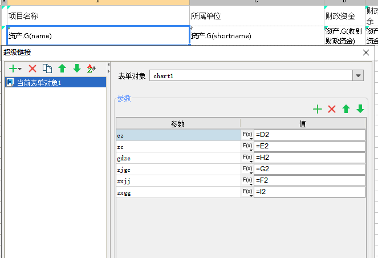Close the 超级链接 dialog

pos(366,53)
